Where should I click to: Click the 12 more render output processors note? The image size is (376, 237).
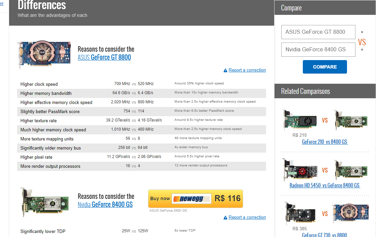pos(201,165)
